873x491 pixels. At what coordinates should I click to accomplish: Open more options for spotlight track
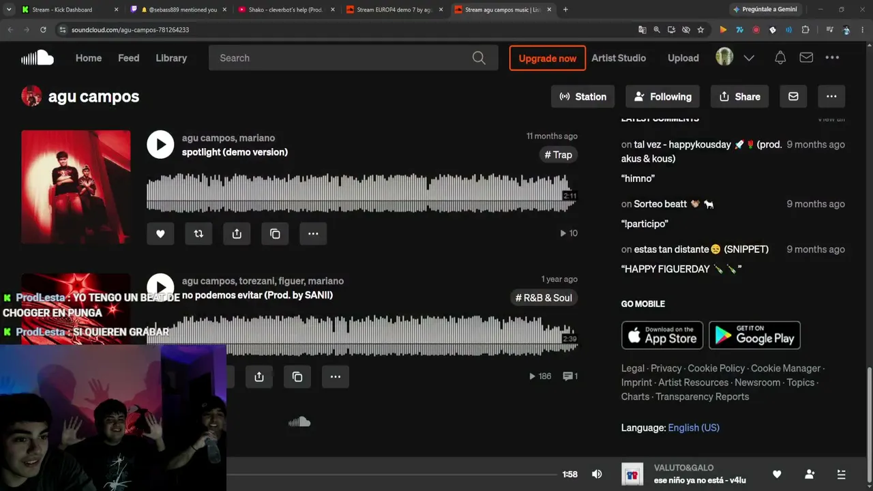point(313,233)
